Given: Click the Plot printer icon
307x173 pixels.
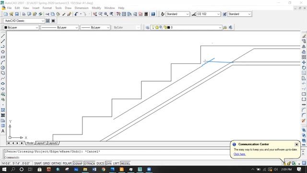Looking at the screenshot, I should click(24, 14).
